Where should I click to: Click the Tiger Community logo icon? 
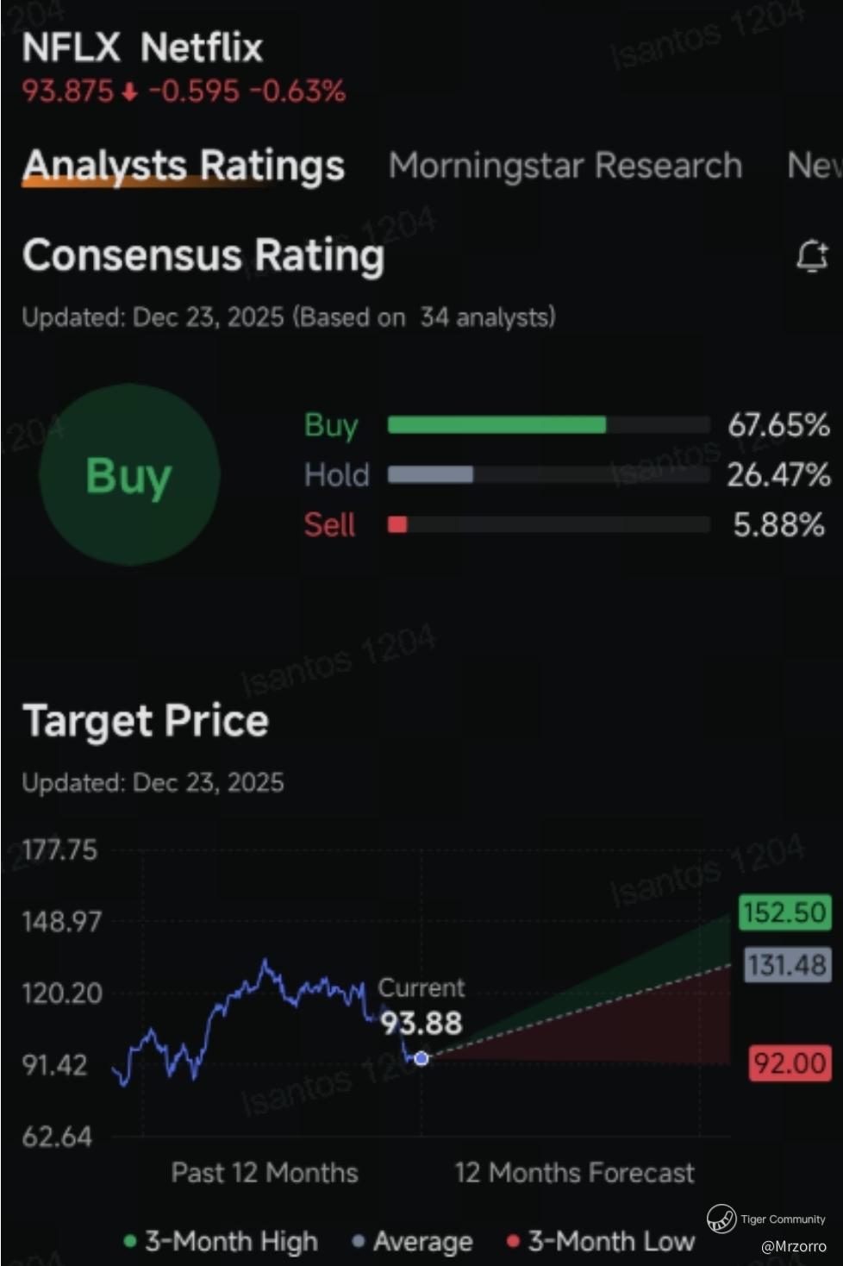pyautogui.click(x=721, y=1219)
